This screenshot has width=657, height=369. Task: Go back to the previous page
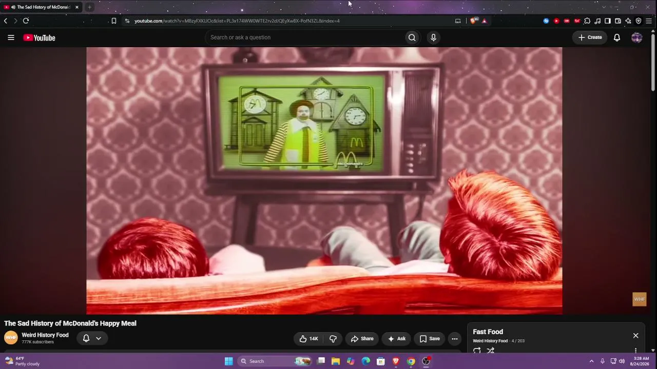(6, 21)
